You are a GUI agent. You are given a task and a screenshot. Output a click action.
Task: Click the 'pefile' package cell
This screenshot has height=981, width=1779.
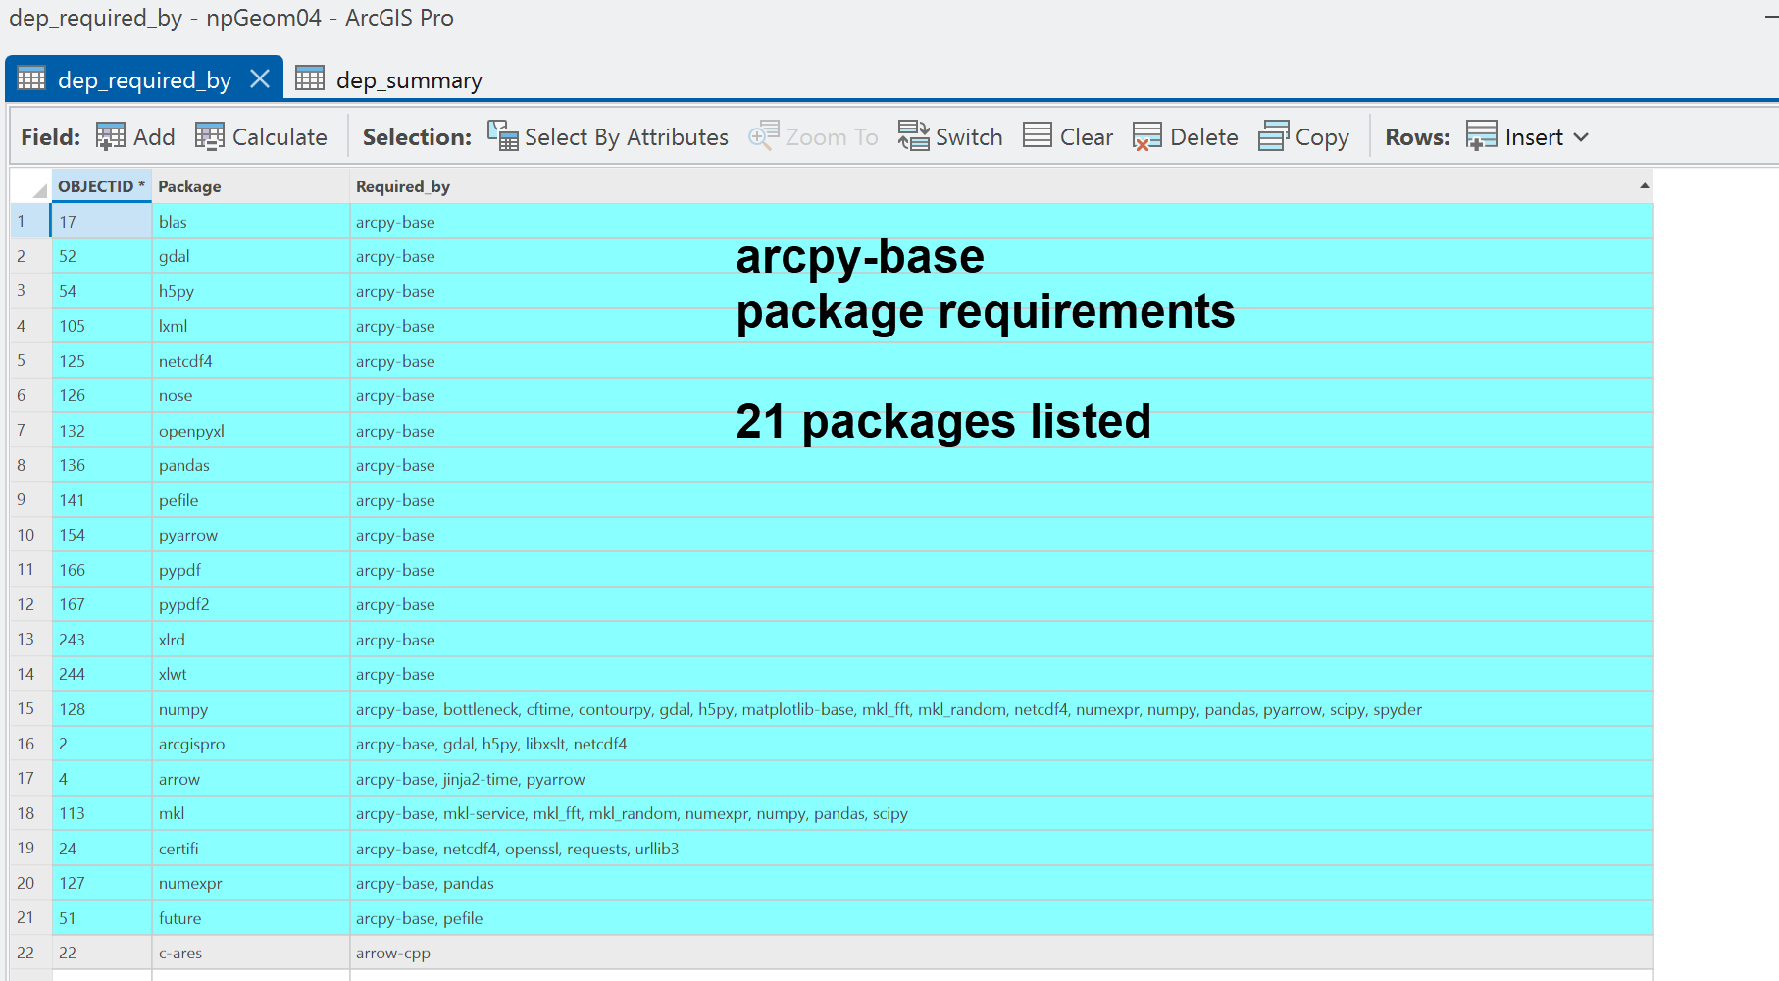click(251, 500)
